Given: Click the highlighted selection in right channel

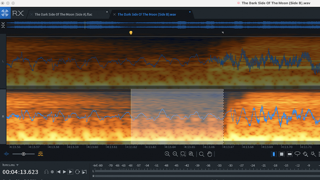Looking at the screenshot, I should (x=177, y=116).
